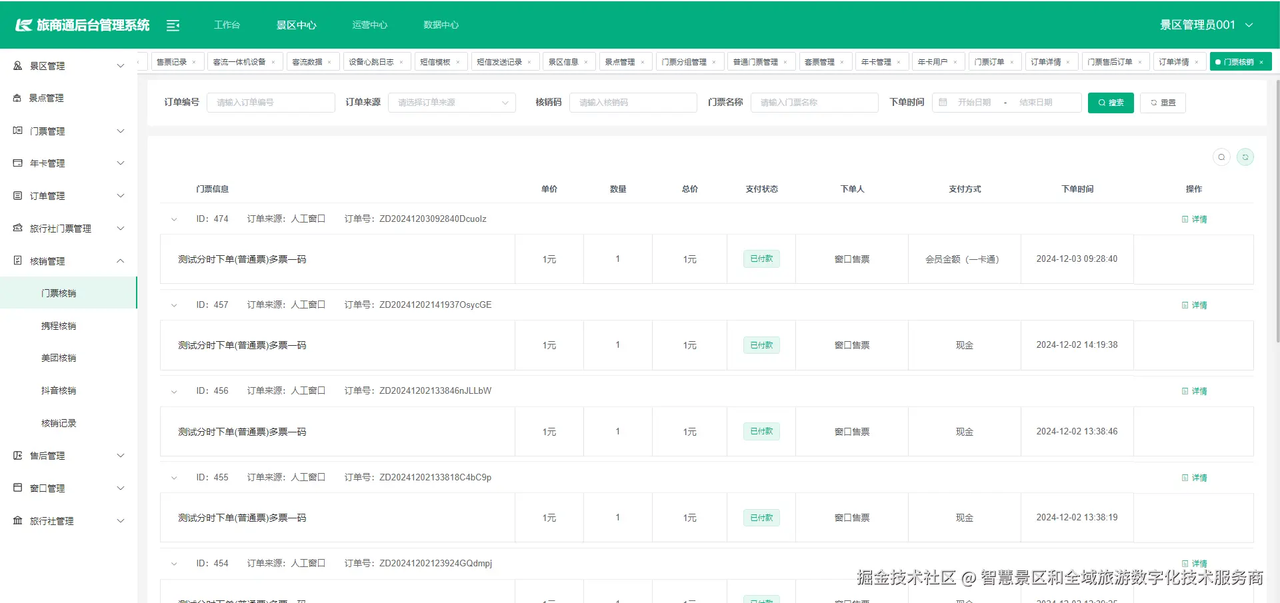Switch to the 数据中心 top menu
Screen dimensions: 1280x603
(440, 25)
